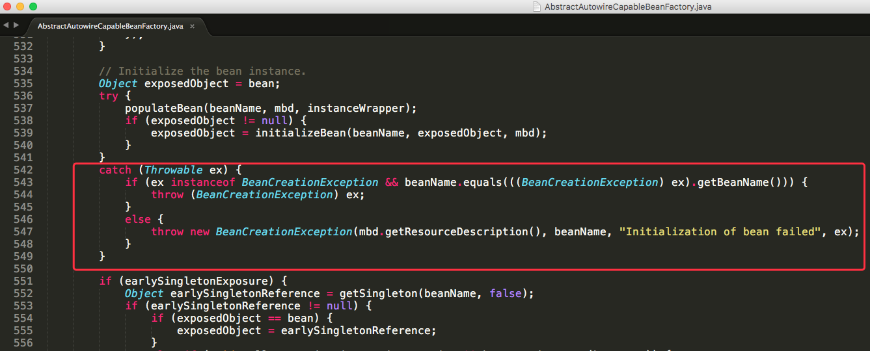The image size is (870, 351).
Task: Click the "try" keyword on line 536
Action: [x=109, y=96]
